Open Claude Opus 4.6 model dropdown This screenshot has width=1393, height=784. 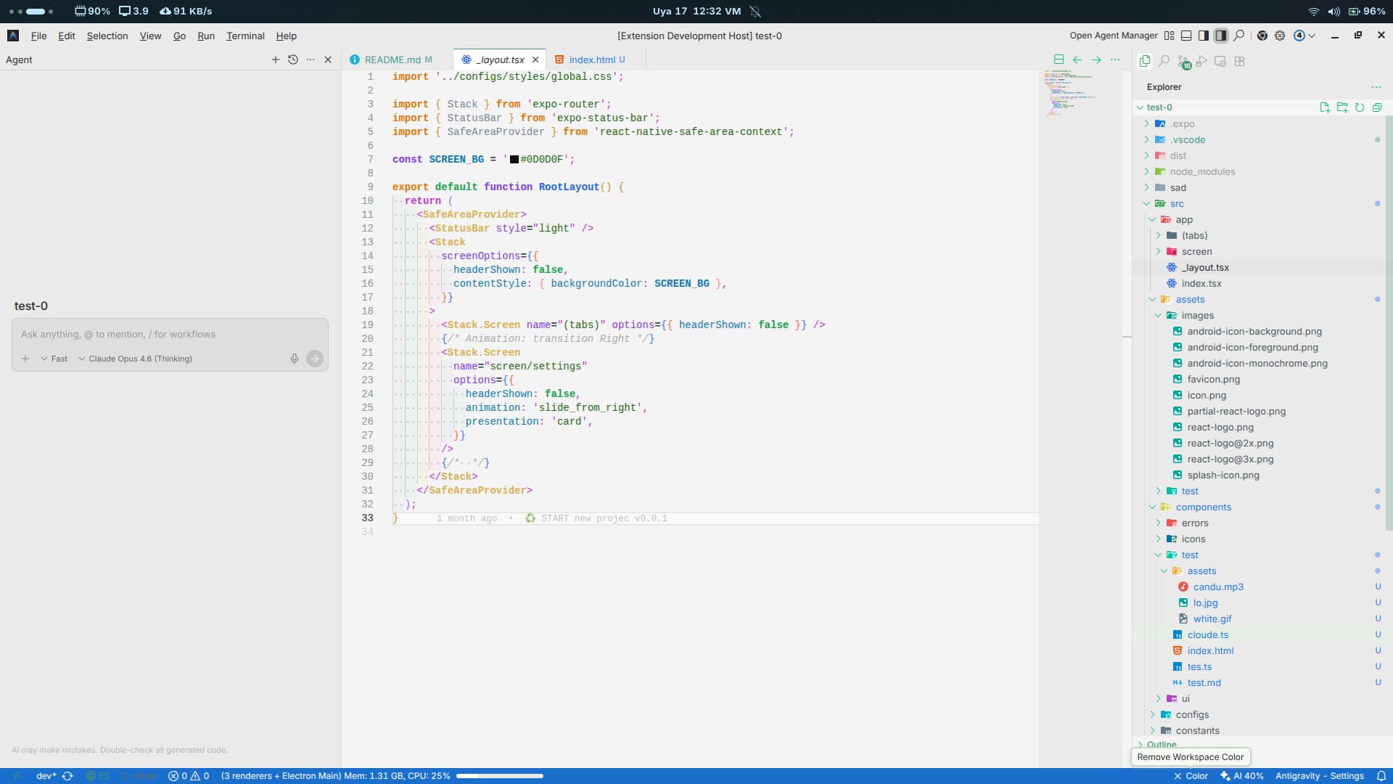click(x=135, y=359)
